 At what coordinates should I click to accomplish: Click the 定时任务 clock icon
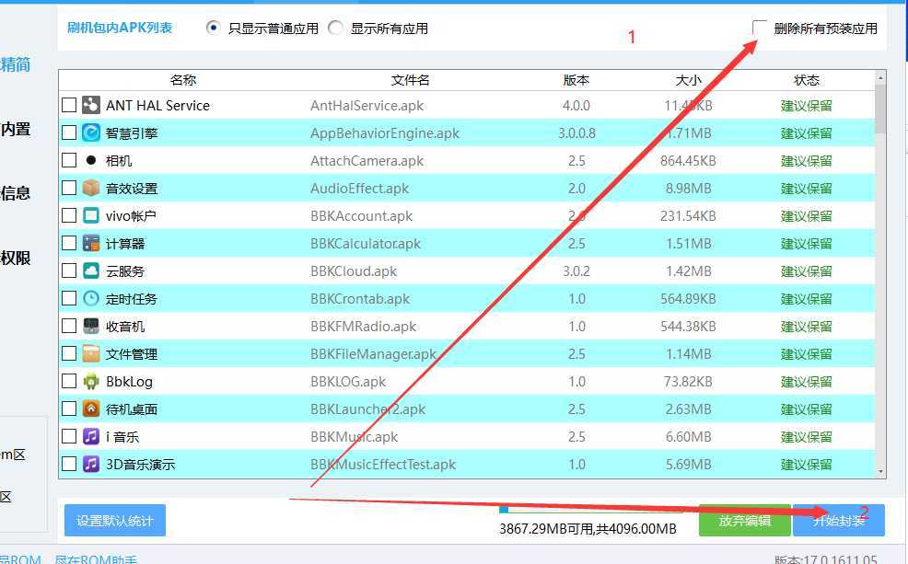point(91,298)
